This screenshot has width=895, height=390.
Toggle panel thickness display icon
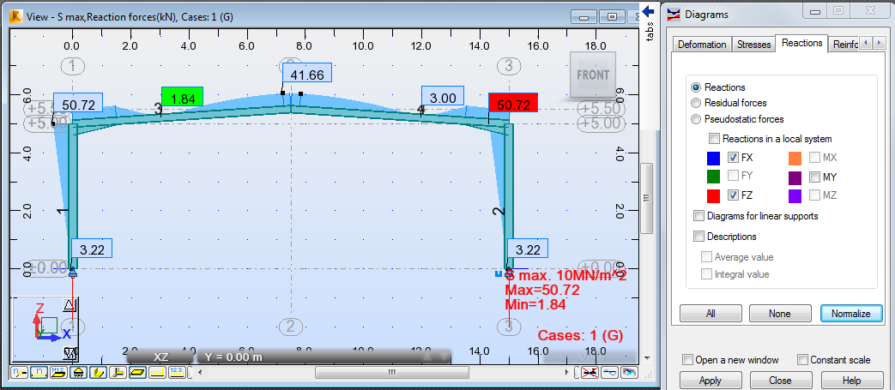click(137, 372)
